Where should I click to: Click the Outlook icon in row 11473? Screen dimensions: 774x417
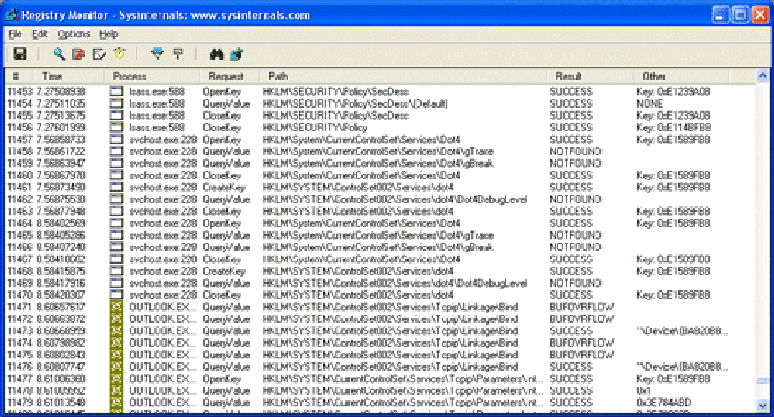[x=117, y=331]
